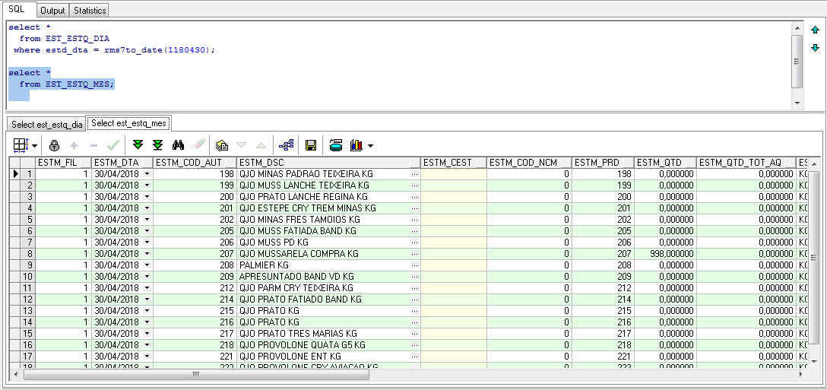
Task: Open date dropdown in row 16
Action: pos(147,345)
